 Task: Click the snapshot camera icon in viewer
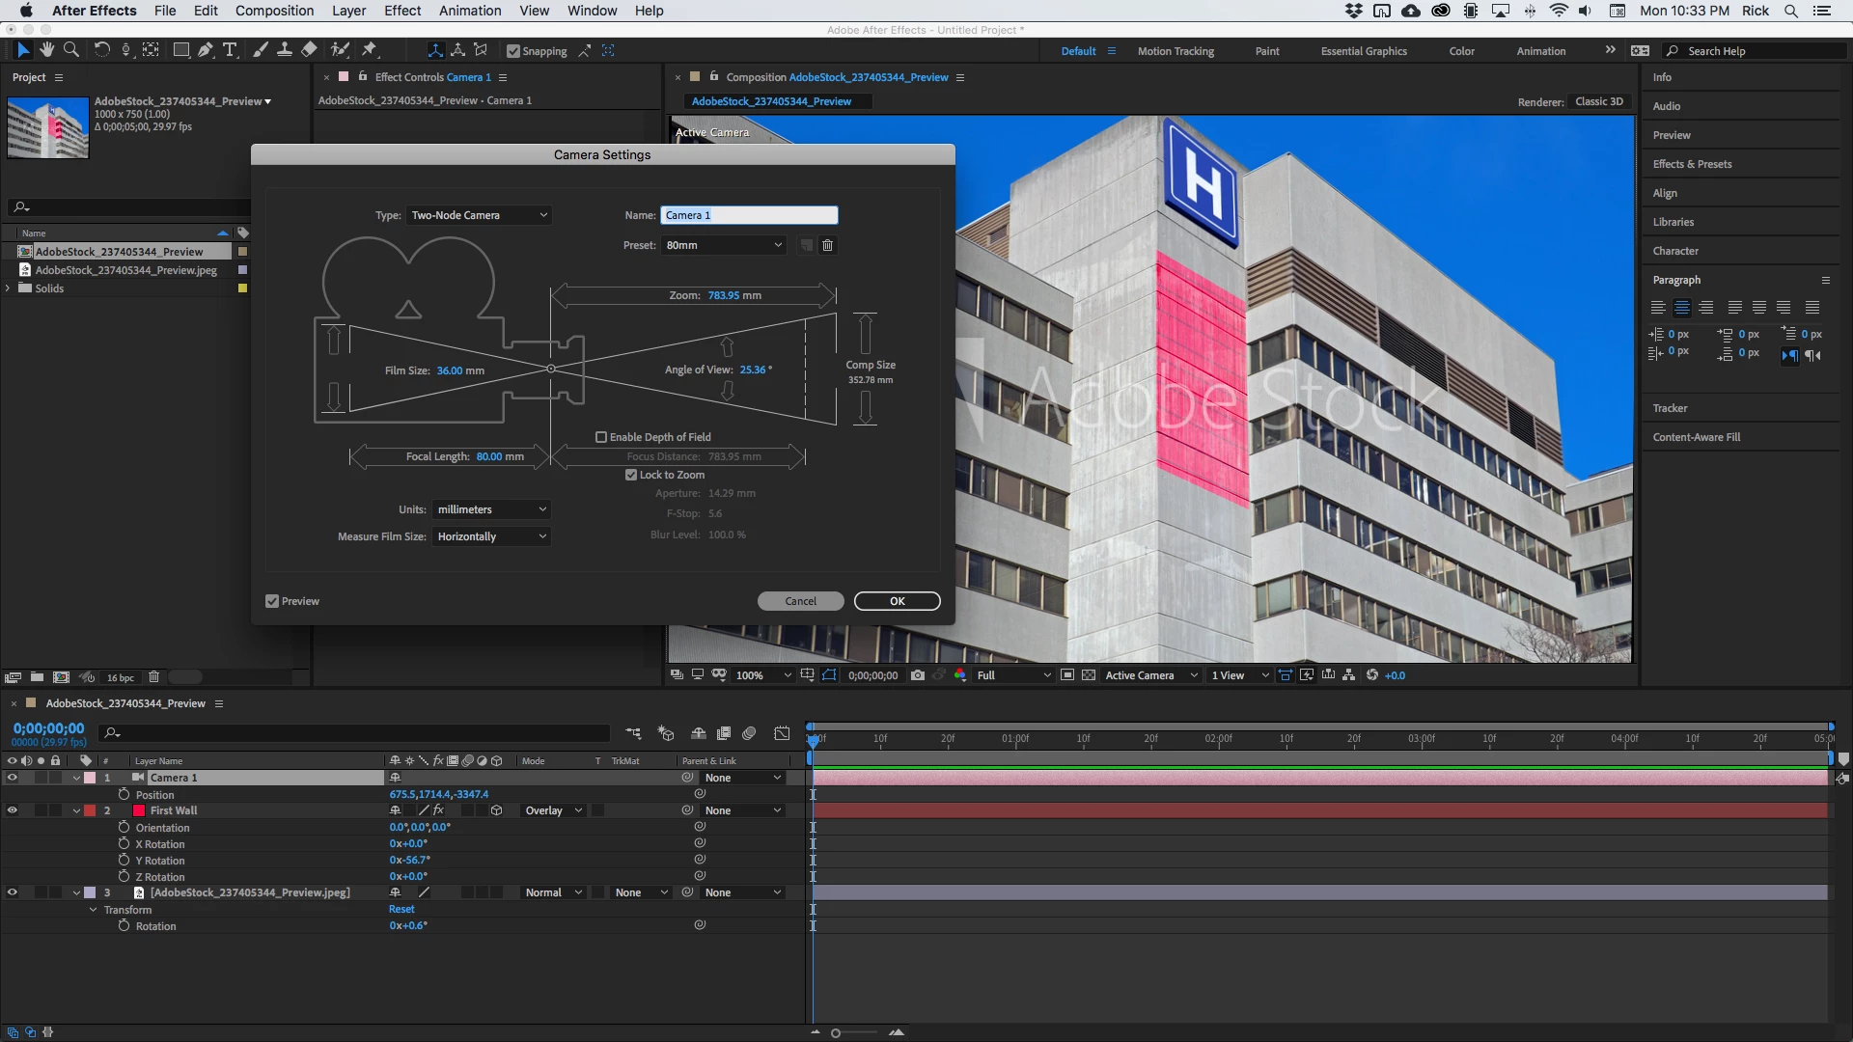click(x=918, y=675)
